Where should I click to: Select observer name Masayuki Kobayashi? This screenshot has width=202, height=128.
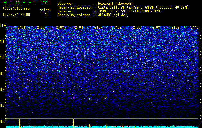[115, 4]
